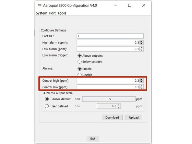Decrease Control low ppm with down arrow
Screen dimensions: 192x144
point(141,88)
